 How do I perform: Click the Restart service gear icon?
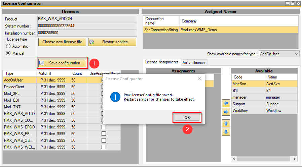point(91,42)
